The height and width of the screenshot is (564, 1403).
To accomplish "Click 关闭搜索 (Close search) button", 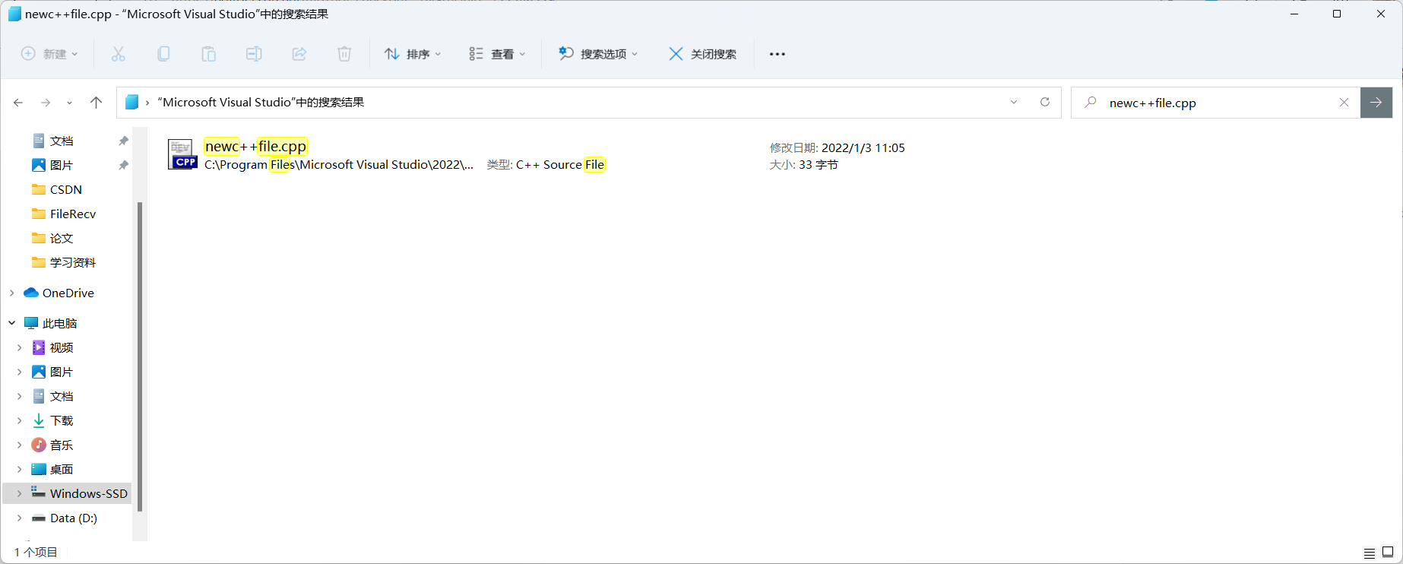I will 702,54.
